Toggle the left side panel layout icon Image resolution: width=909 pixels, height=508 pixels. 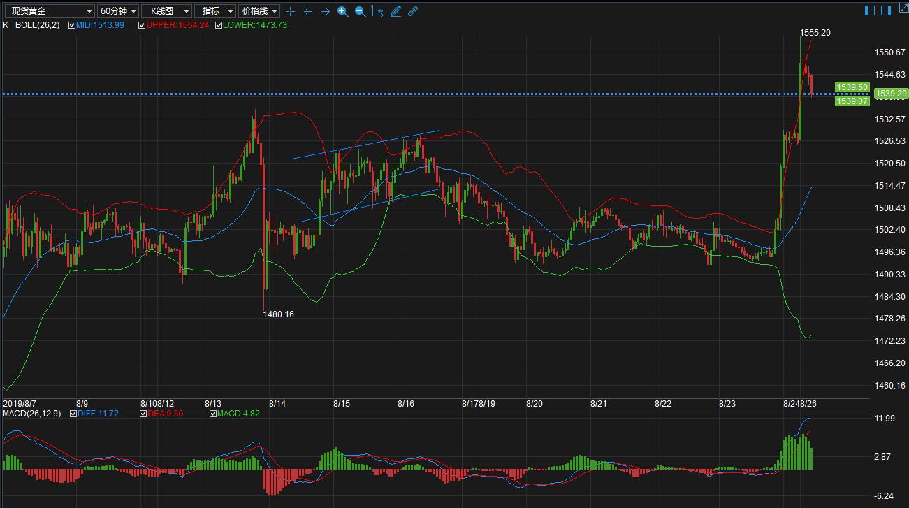pyautogui.click(x=870, y=10)
